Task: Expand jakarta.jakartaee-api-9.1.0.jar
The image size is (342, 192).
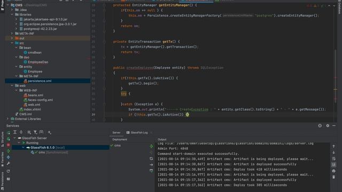Action: [x=16, y=19]
